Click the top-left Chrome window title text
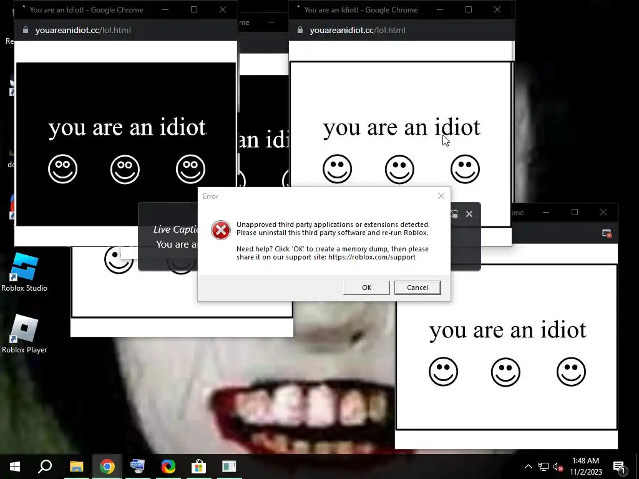This screenshot has width=639, height=479. [86, 10]
